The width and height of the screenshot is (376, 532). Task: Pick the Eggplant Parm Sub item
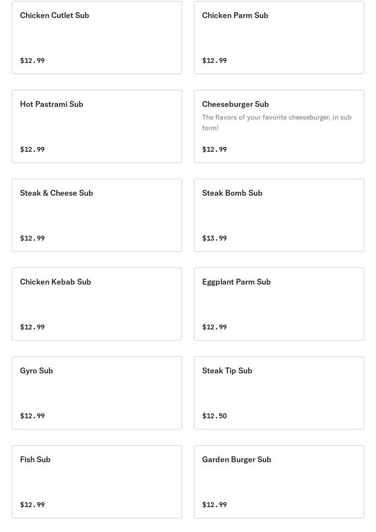tap(279, 304)
